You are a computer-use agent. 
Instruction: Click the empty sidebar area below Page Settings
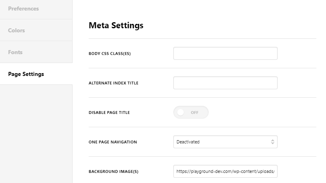click(x=36, y=133)
